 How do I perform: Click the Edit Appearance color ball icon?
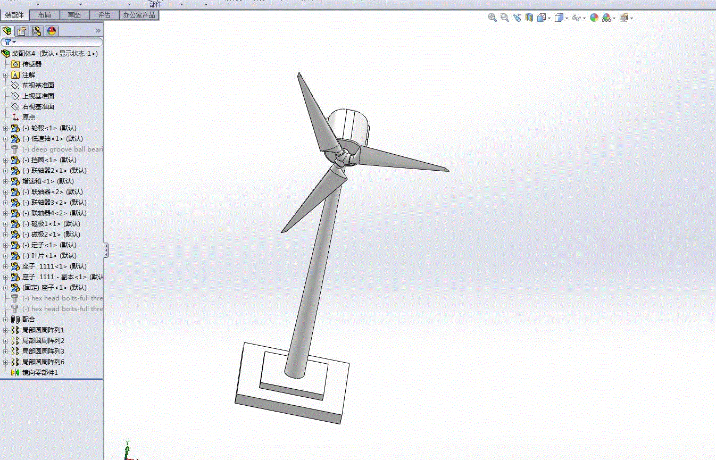pyautogui.click(x=594, y=18)
